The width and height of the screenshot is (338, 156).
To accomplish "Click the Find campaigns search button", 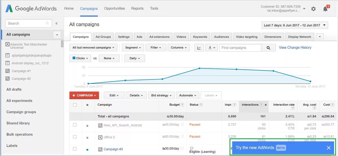I will point(268,48).
